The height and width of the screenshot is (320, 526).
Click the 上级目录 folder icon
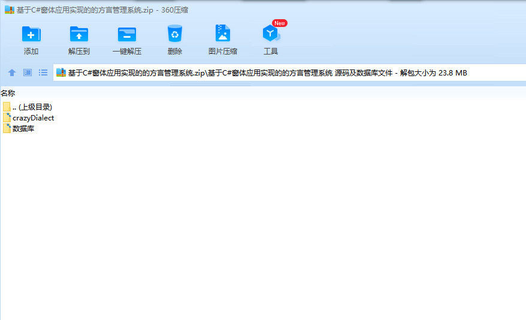pyautogui.click(x=7, y=107)
